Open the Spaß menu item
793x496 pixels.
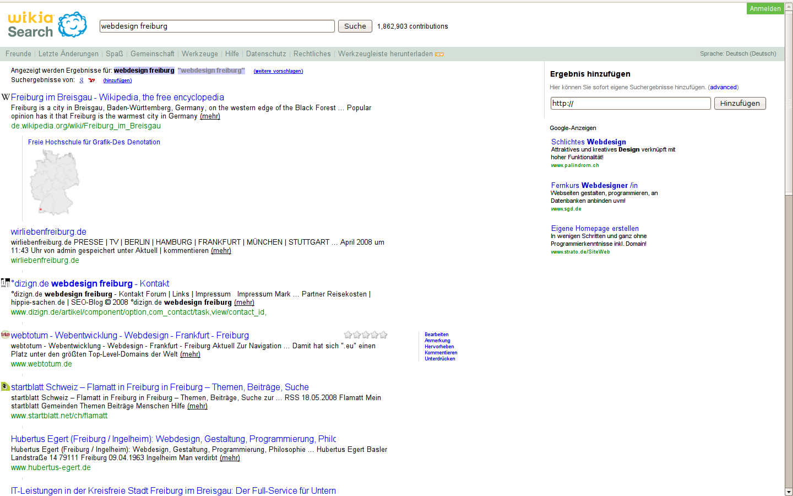point(115,53)
